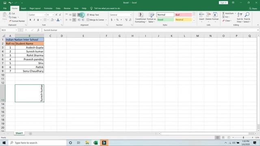
Task: Apply the Good cell style
Action: point(165,19)
